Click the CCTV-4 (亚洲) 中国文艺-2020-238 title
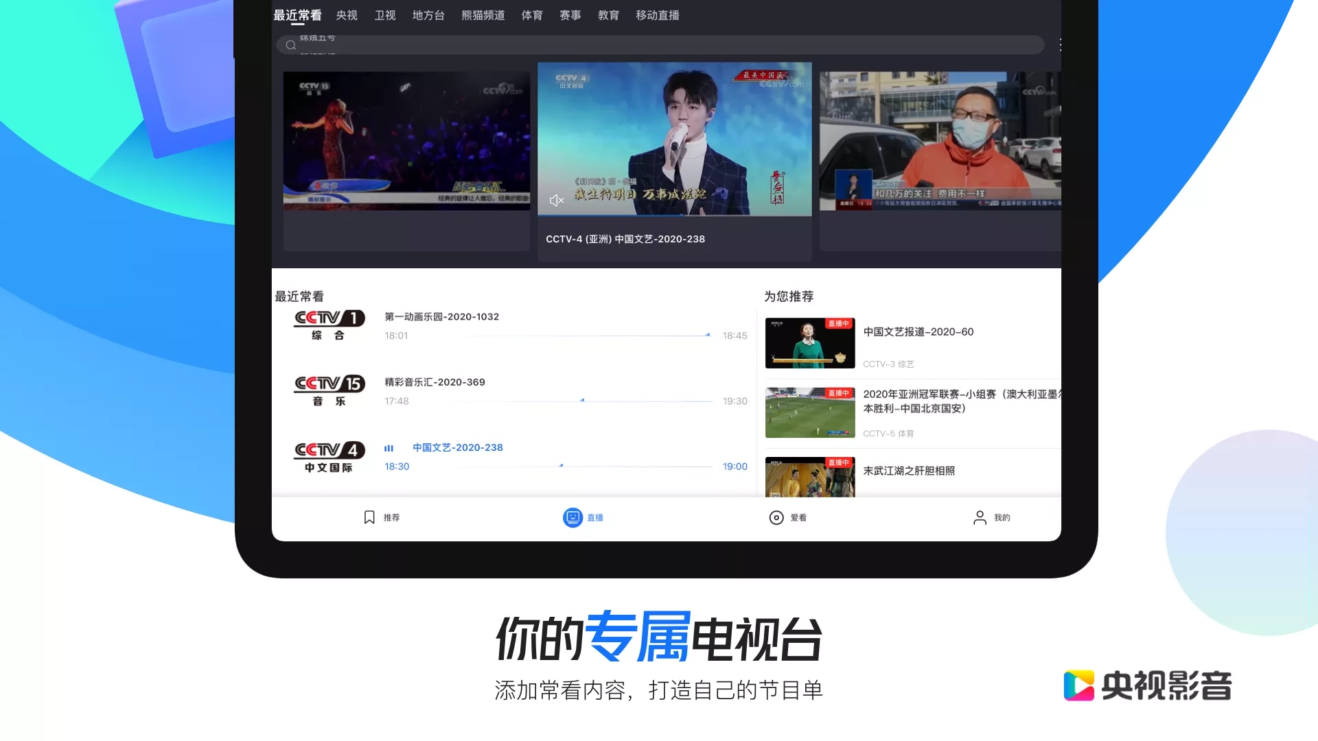1318x741 pixels. (625, 239)
